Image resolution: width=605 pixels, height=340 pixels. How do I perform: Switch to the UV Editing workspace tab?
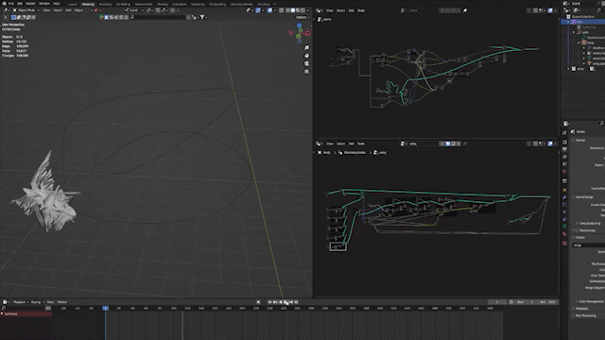[123, 4]
